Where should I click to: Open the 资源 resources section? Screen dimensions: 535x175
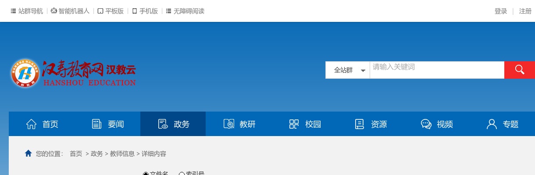click(371, 124)
